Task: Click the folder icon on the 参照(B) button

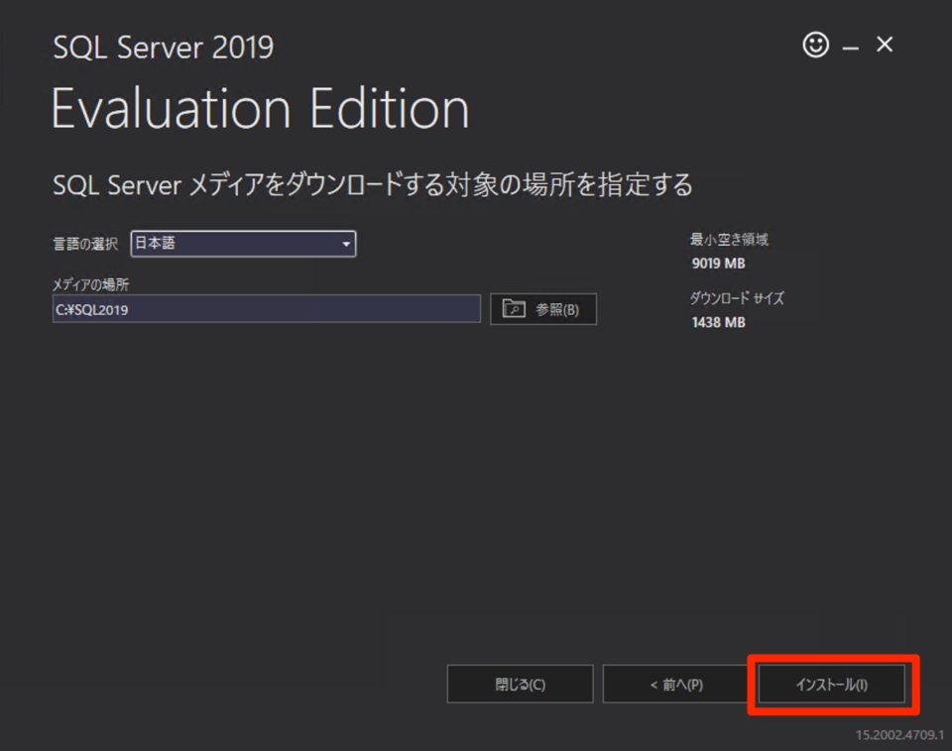Action: click(x=514, y=309)
